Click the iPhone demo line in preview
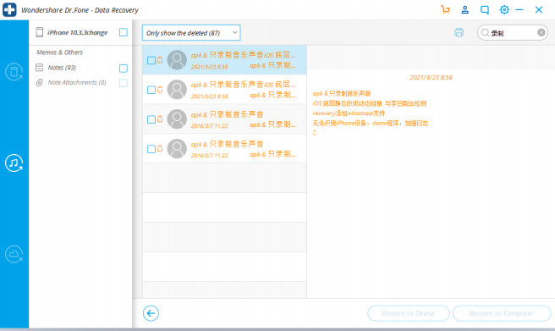The width and height of the screenshot is (555, 331). [371, 124]
